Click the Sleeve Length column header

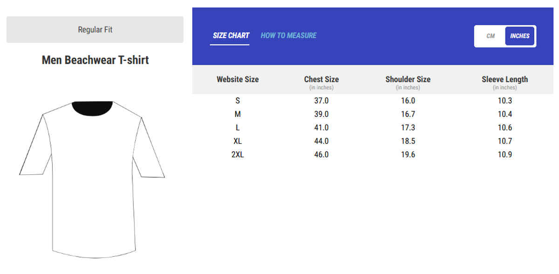[504, 79]
